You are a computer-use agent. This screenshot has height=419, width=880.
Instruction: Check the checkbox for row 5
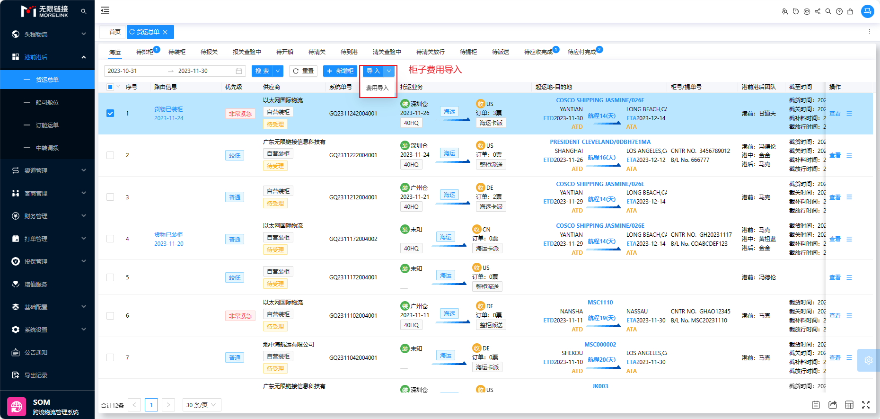point(110,277)
